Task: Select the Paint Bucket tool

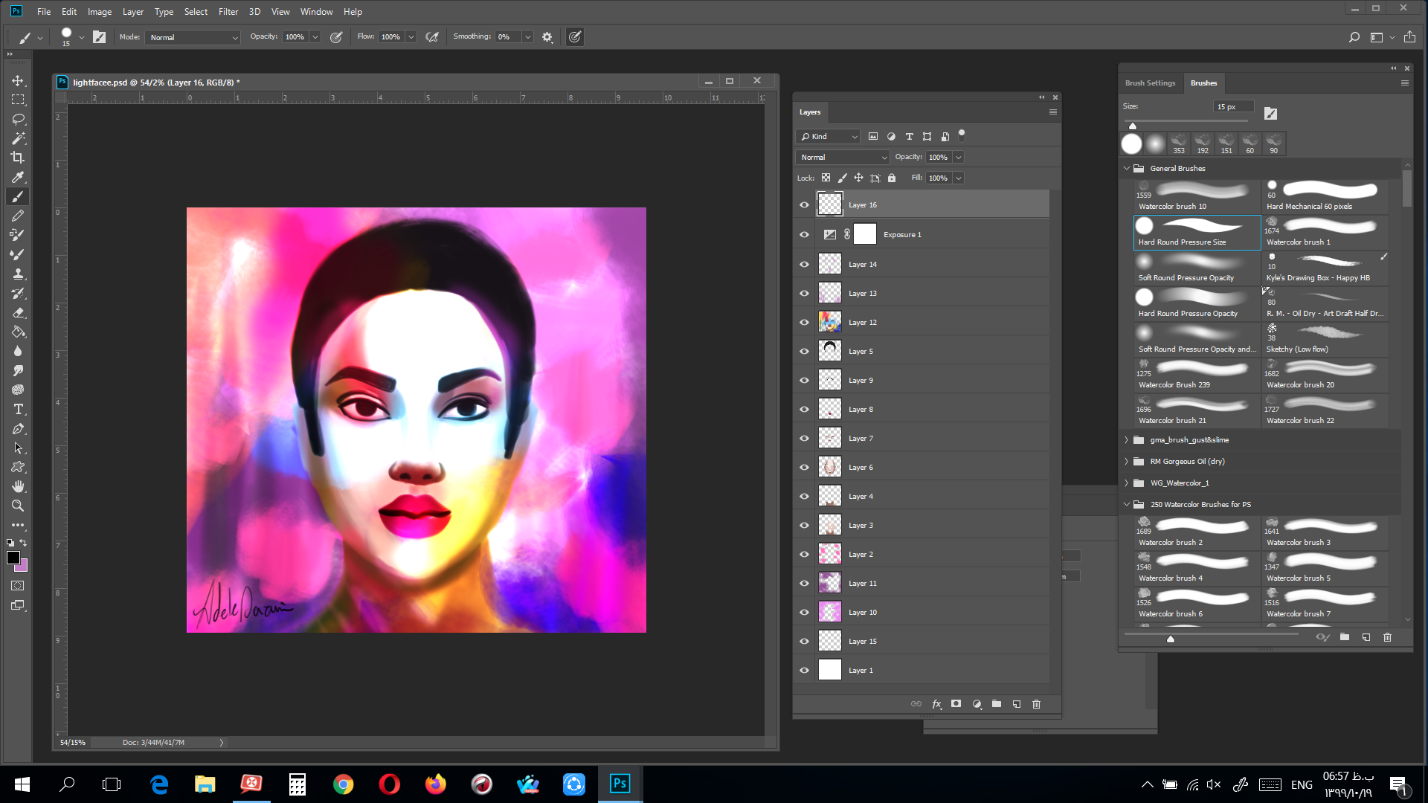Action: coord(18,332)
